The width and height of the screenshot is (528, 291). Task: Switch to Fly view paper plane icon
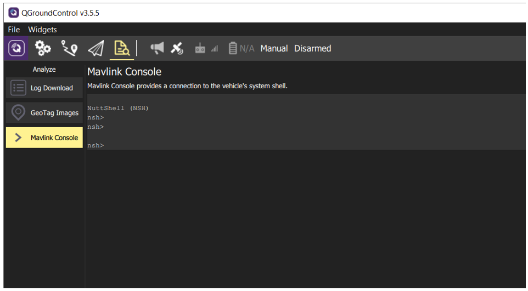[96, 48]
